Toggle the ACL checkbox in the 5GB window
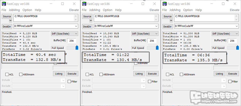Screen dimensions: 241x106 (7, 74)
